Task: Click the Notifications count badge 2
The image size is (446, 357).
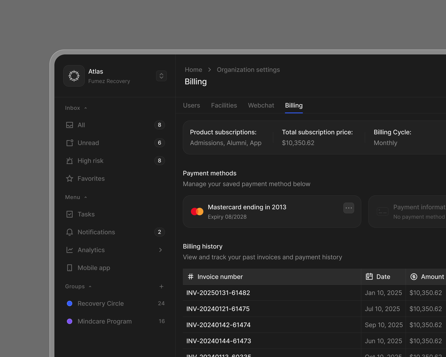Action: pos(159,232)
